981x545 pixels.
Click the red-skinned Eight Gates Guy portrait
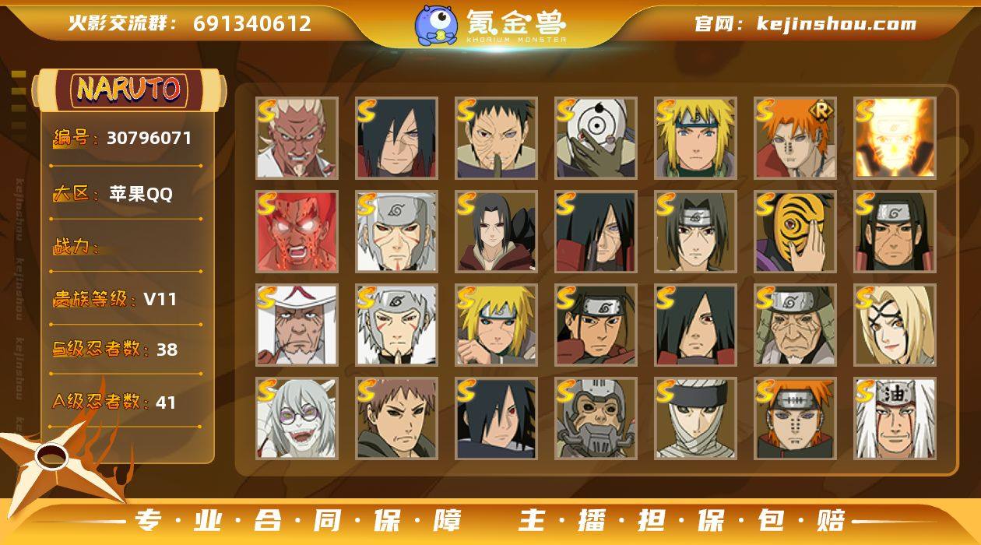pos(297,231)
